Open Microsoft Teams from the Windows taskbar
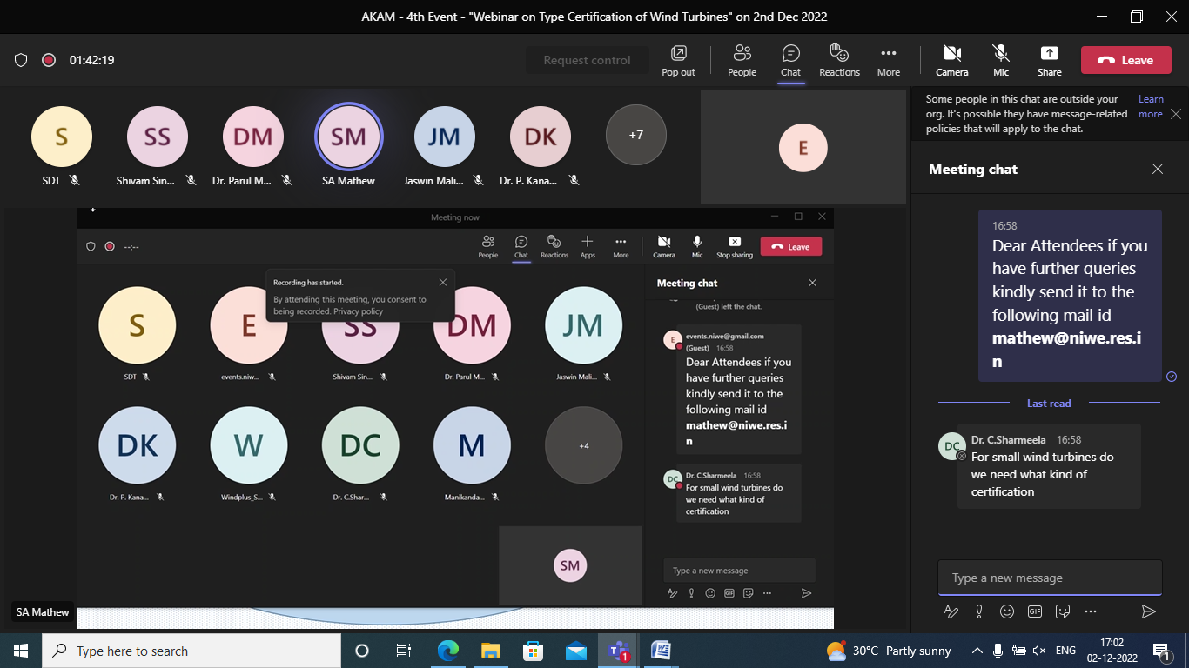This screenshot has height=668, width=1189. click(x=619, y=651)
